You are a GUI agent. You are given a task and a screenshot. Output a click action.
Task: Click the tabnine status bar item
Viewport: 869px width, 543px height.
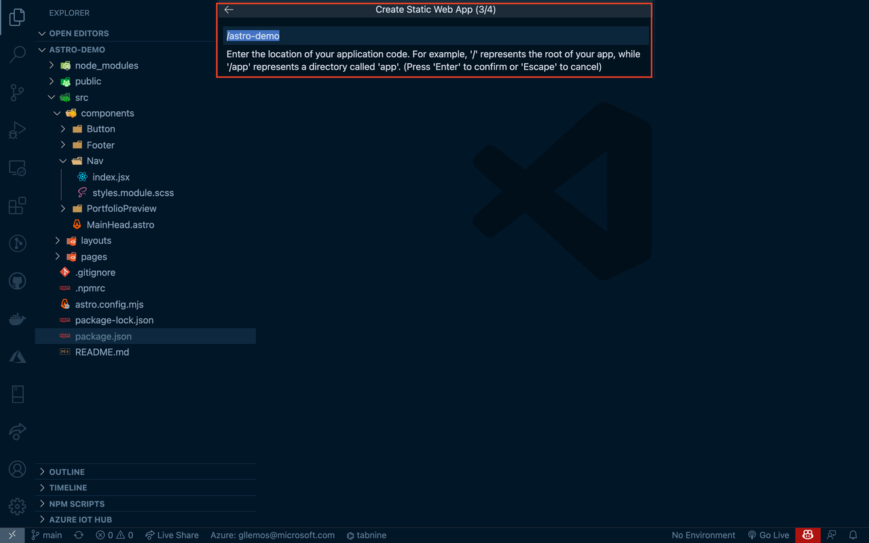(367, 535)
